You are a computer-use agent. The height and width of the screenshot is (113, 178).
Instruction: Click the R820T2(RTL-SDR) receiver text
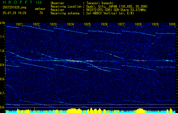point(116,10)
